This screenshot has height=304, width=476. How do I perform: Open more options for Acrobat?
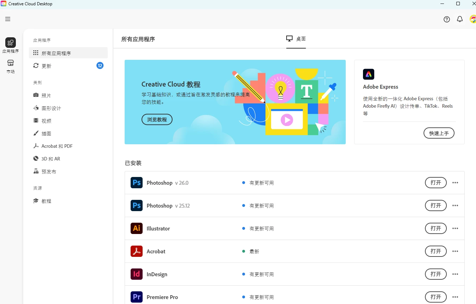point(455,251)
